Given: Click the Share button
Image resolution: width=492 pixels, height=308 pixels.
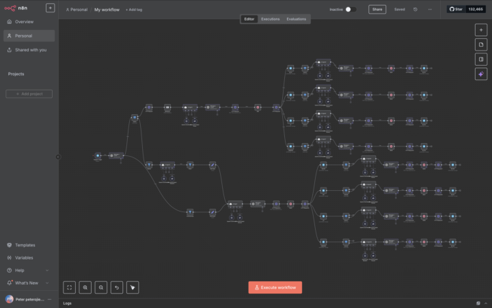Looking at the screenshot, I should [x=377, y=10].
